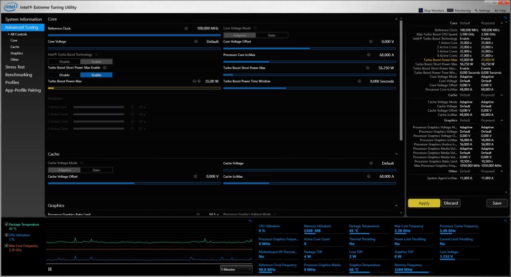Click the wrench icon above summary panel
The width and height of the screenshot is (511, 277).
(506, 17)
